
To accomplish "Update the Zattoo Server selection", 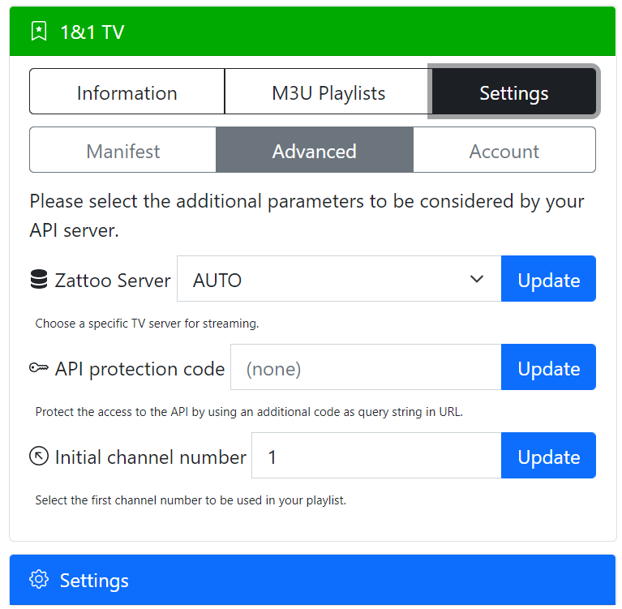I will [549, 279].
